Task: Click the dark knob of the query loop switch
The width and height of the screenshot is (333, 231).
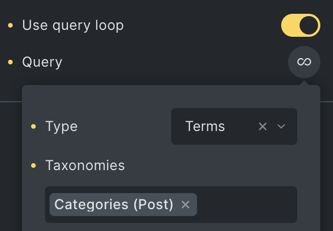Action: [309, 25]
